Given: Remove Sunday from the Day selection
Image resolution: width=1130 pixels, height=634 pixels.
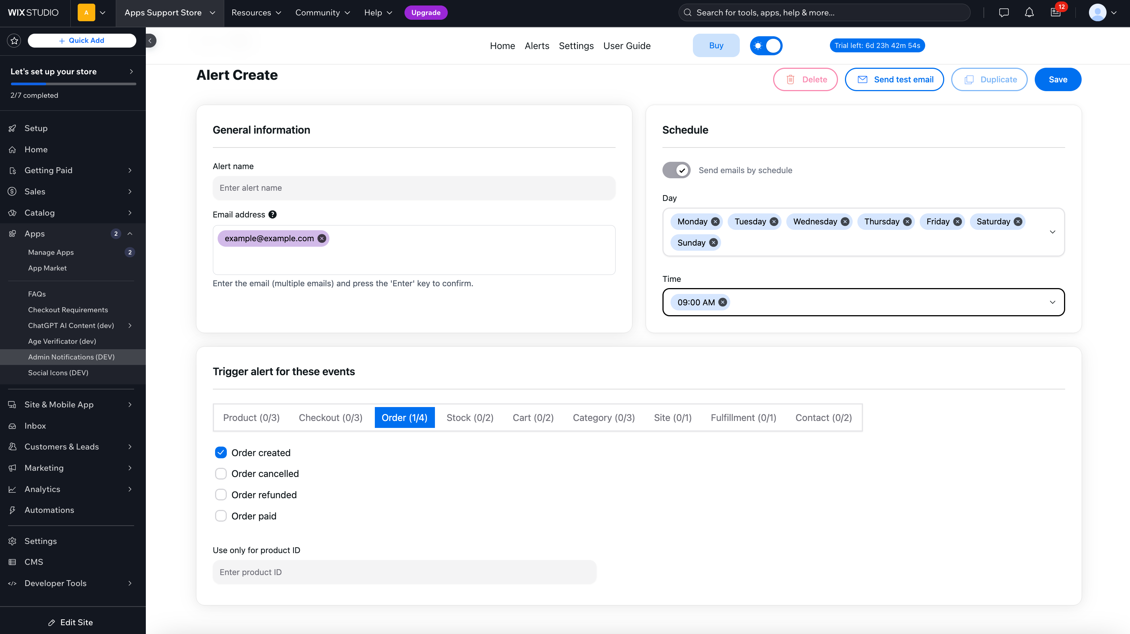Looking at the screenshot, I should [714, 243].
